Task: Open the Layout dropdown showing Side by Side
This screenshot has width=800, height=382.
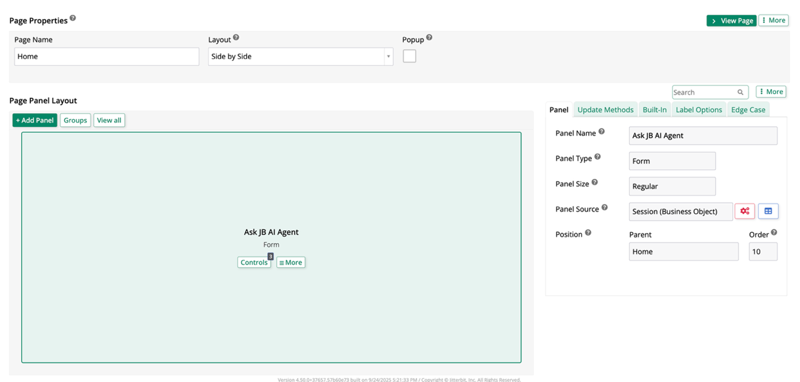Action: click(300, 56)
